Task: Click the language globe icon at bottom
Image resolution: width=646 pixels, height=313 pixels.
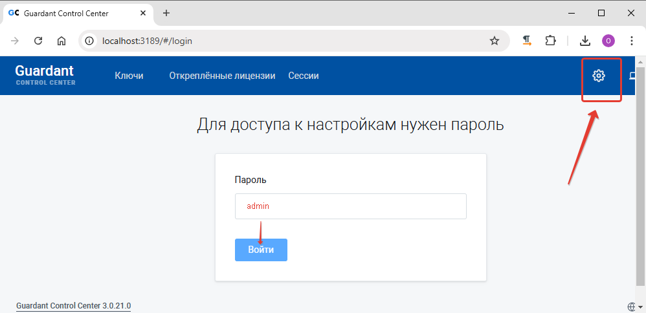Action: [631, 307]
